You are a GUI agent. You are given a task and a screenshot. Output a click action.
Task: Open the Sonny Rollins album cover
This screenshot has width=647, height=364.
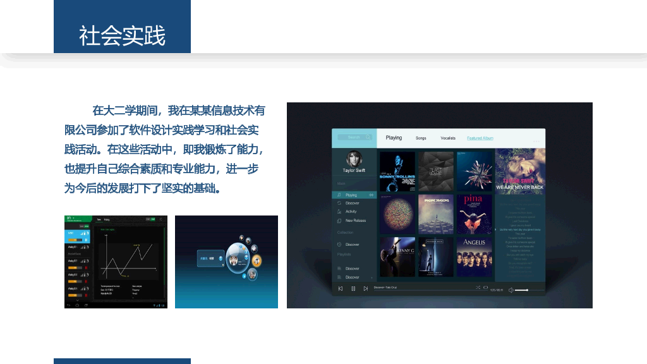coord(397,171)
